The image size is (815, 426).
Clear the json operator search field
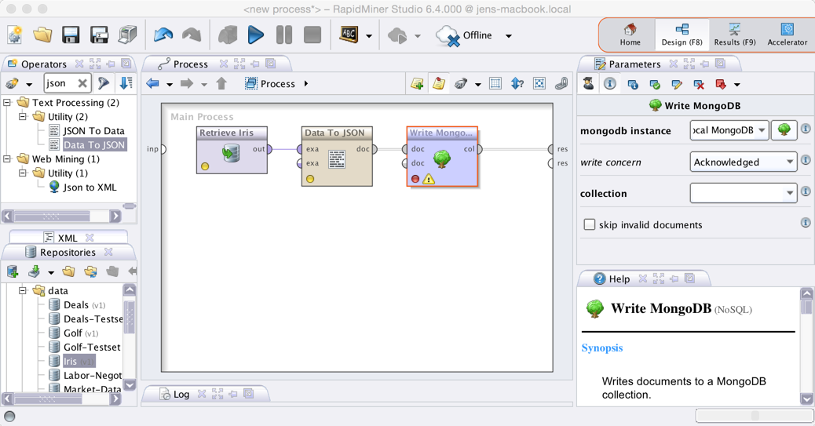(x=82, y=83)
